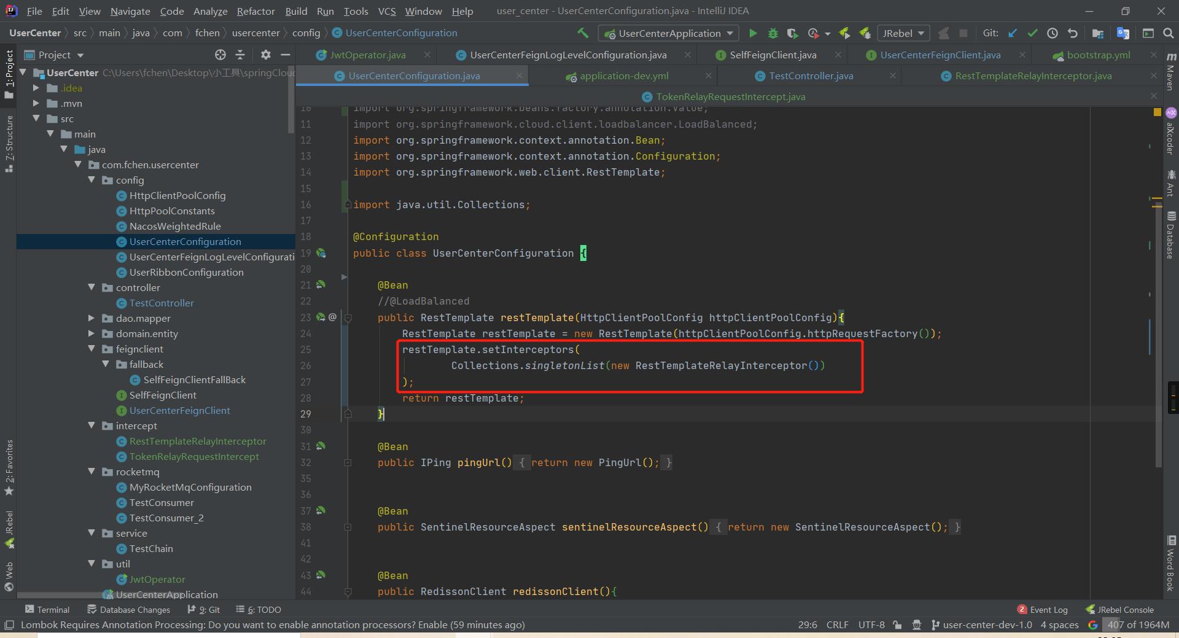Image resolution: width=1179 pixels, height=638 pixels.
Task: Run UserCenterApplication with the green play icon
Action: 753,33
